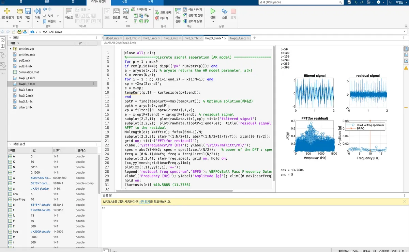Screen dimensions: 409x252
Task: Insert a Text (텍스트) block
Action: (x=69, y=12)
